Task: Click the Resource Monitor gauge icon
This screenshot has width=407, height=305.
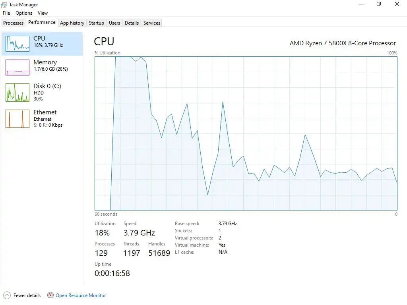Action: tap(50, 295)
